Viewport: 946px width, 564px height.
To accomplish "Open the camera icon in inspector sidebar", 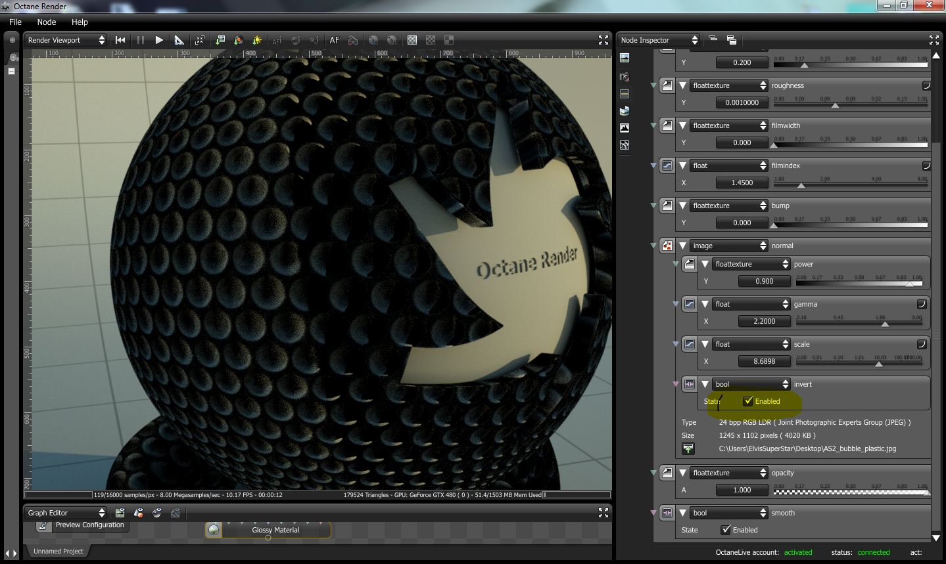I will (625, 77).
